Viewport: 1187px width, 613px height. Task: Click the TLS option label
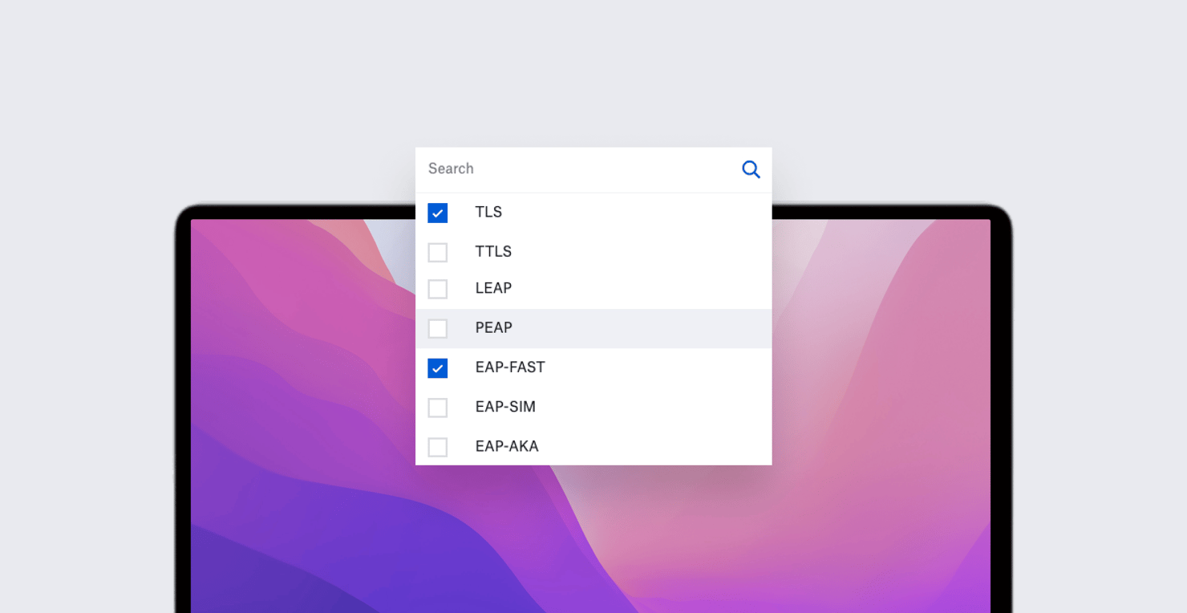tap(488, 213)
